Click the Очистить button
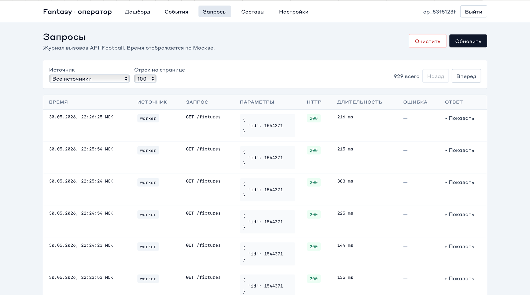The height and width of the screenshot is (295, 530). tap(428, 41)
